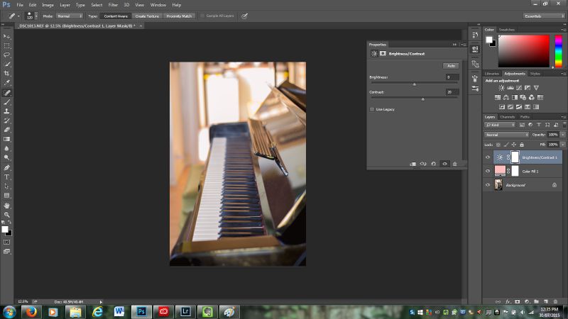Toggle lock position in Layers panel
The image size is (568, 319).
coord(513,145)
